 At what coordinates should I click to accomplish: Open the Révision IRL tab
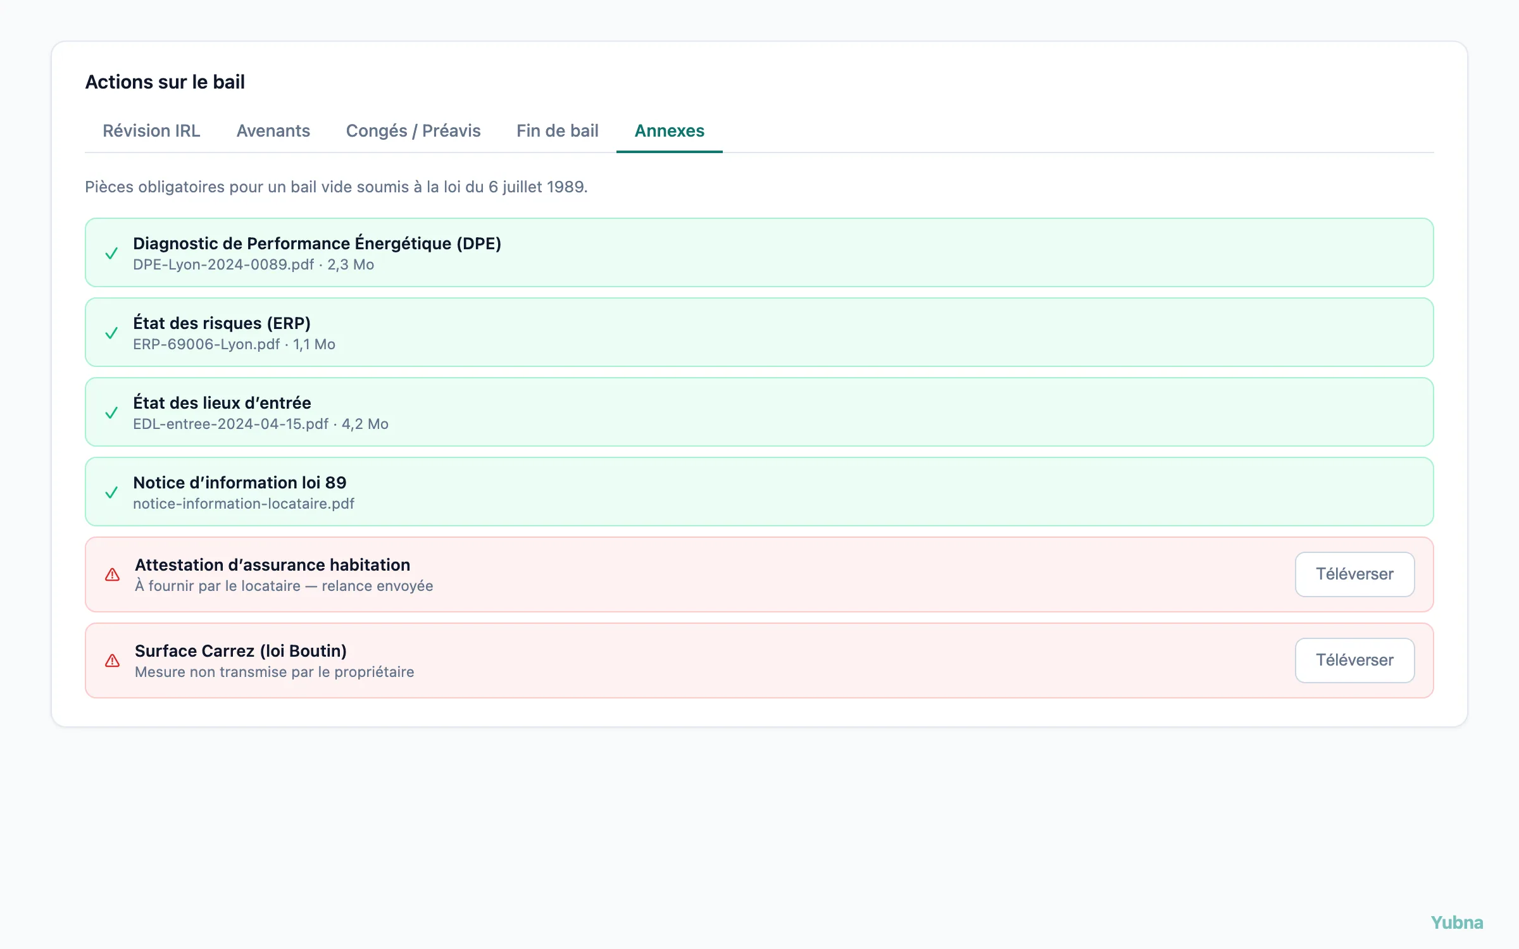(151, 130)
